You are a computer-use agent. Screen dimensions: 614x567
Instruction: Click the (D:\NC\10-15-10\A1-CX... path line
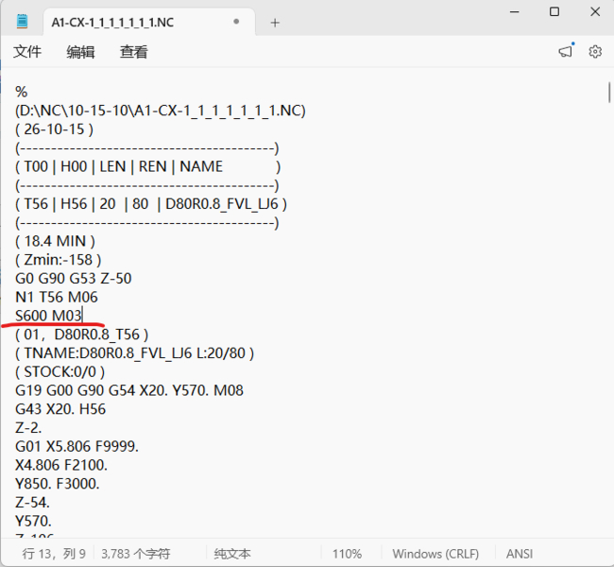[x=161, y=111]
